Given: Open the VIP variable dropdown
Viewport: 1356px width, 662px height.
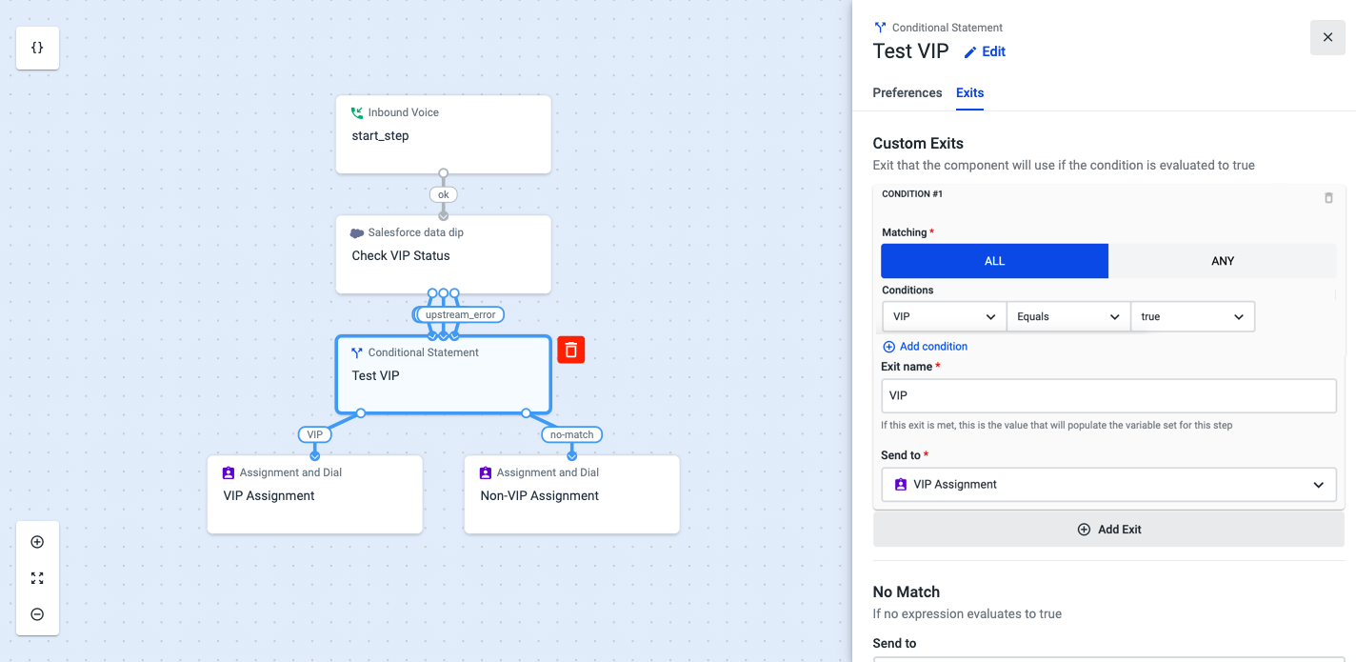Looking at the screenshot, I should pos(944,316).
